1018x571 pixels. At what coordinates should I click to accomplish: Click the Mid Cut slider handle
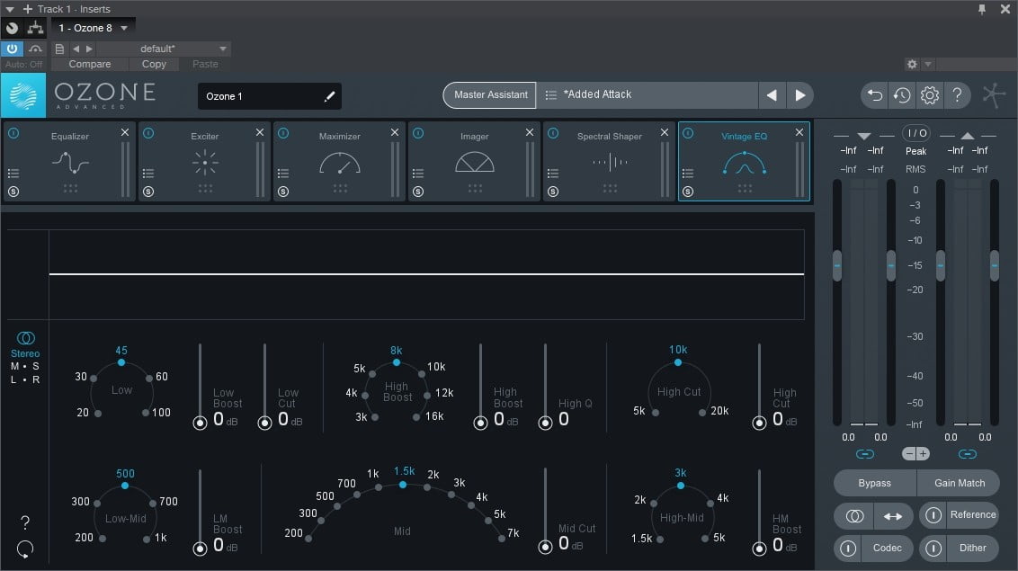pos(545,547)
